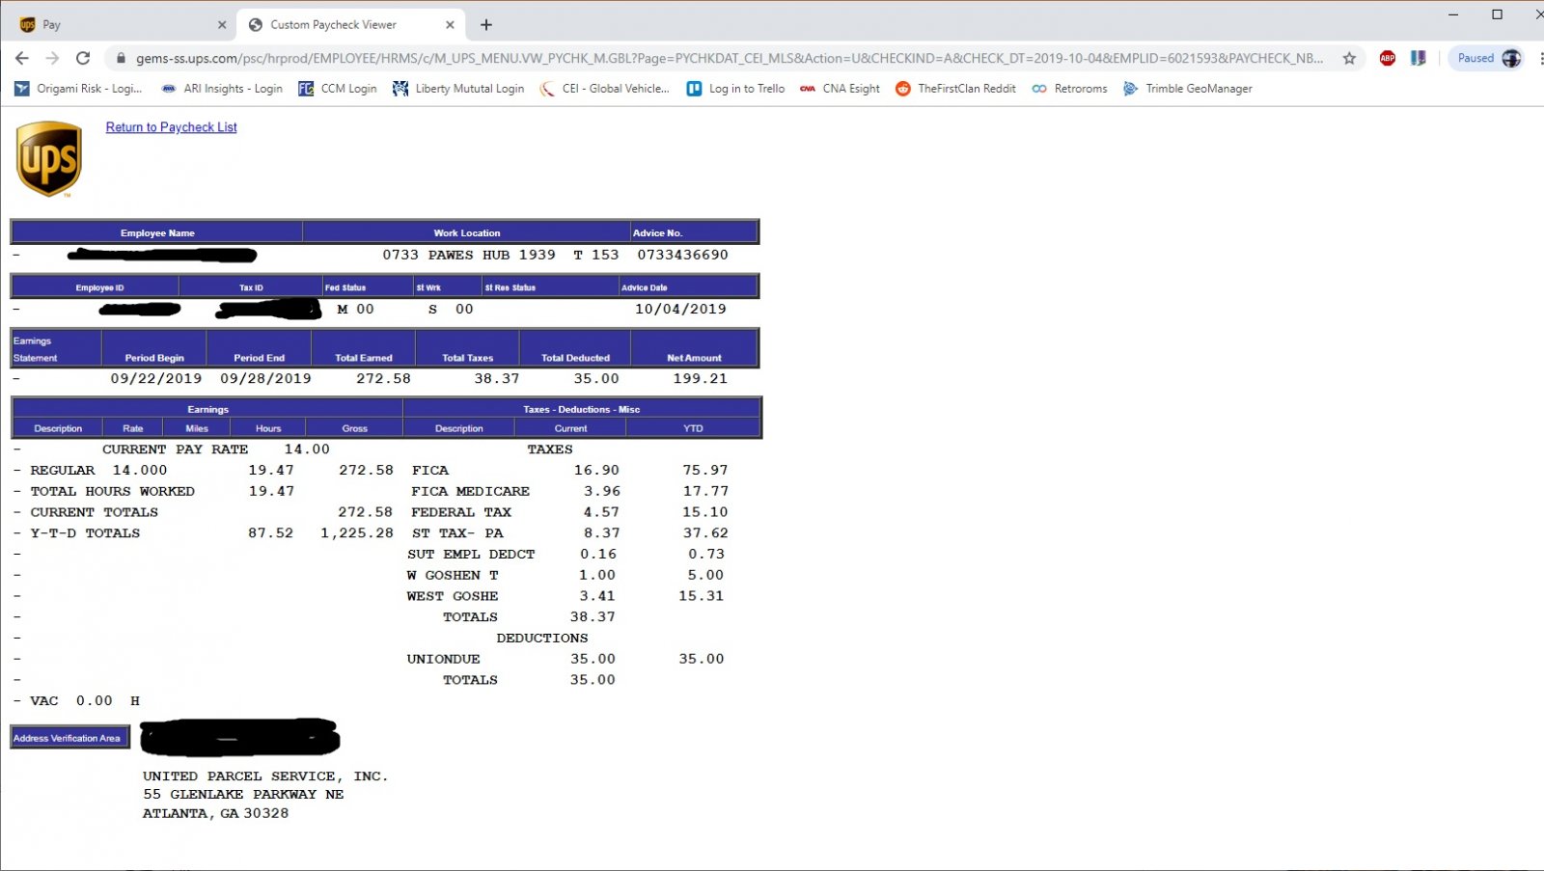Select net amount 199.21

[x=700, y=378]
